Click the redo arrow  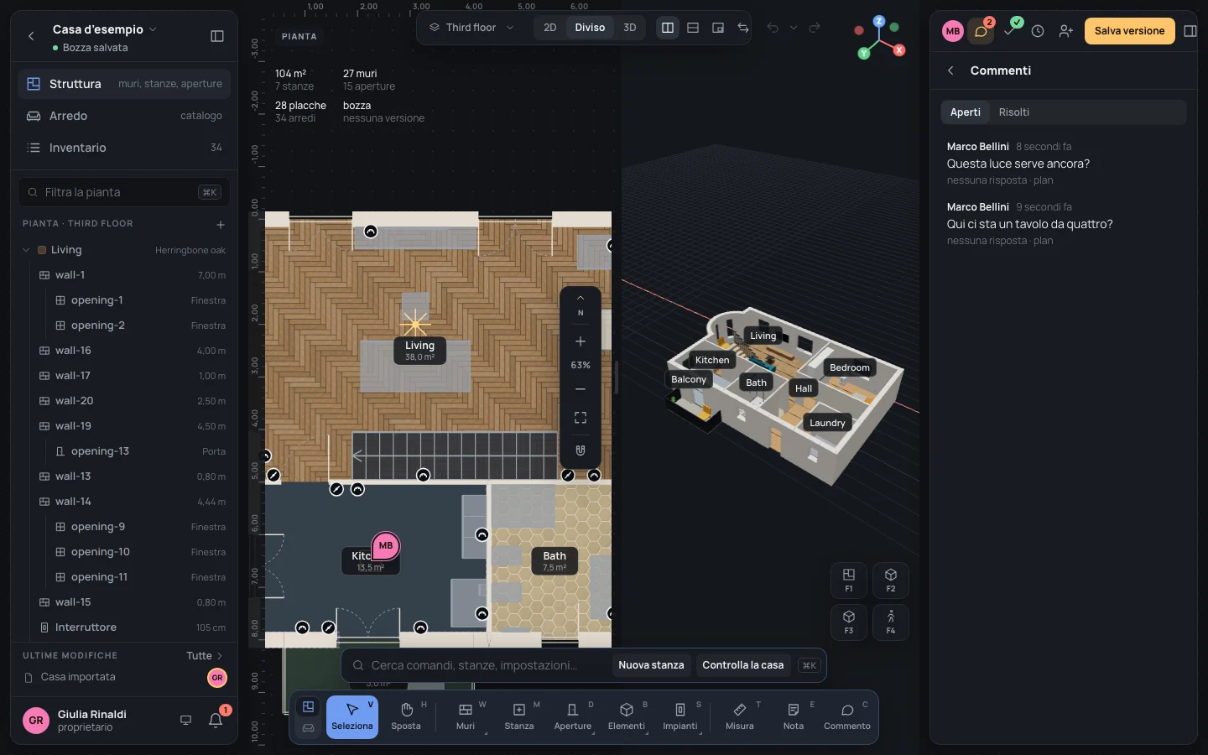pos(815,28)
